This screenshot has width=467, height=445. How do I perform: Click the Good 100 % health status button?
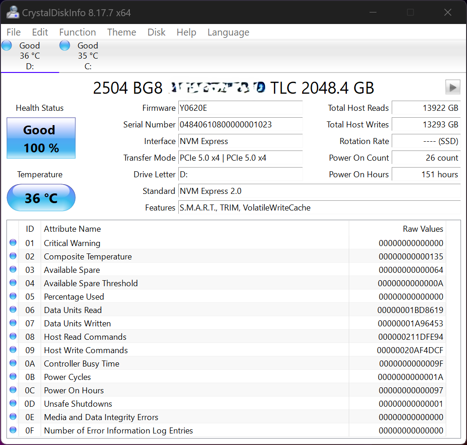41,138
